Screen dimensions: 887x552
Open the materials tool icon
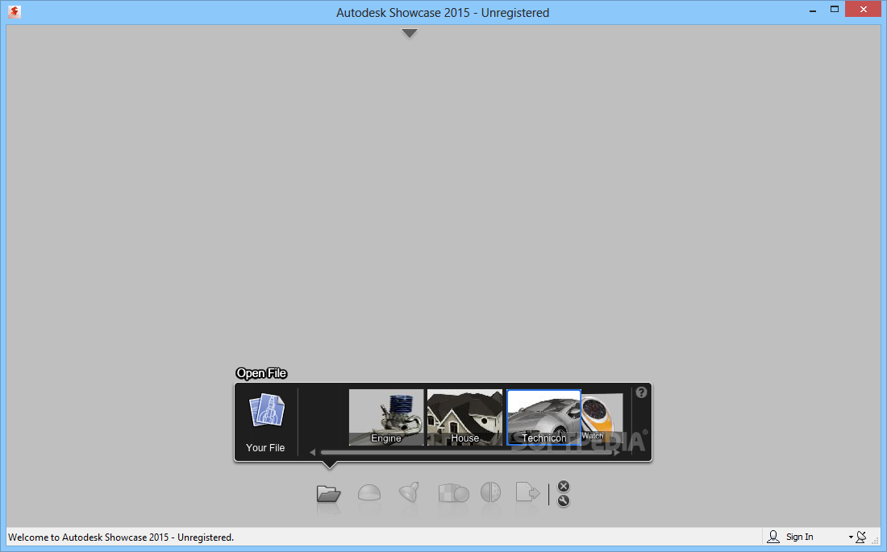tap(453, 492)
